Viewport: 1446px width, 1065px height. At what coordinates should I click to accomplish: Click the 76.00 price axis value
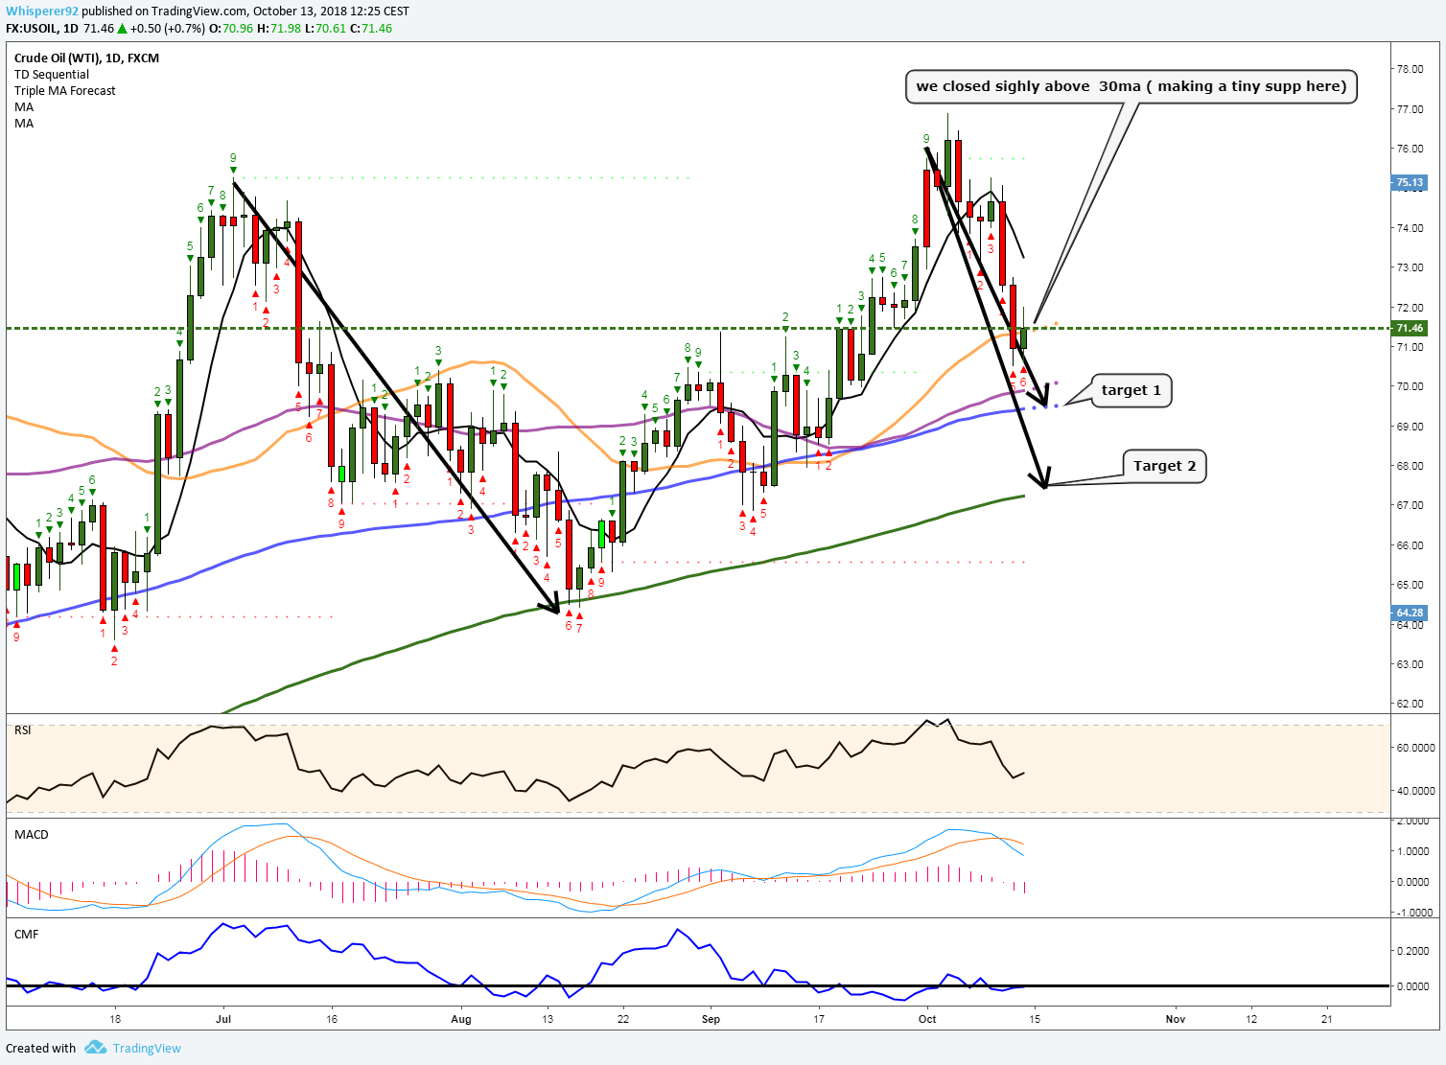click(x=1410, y=149)
